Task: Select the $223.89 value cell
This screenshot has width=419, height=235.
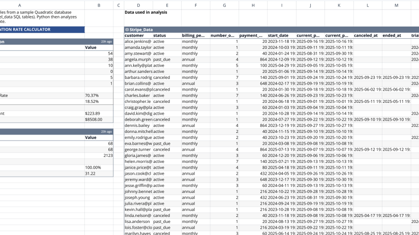Action: coord(99,114)
